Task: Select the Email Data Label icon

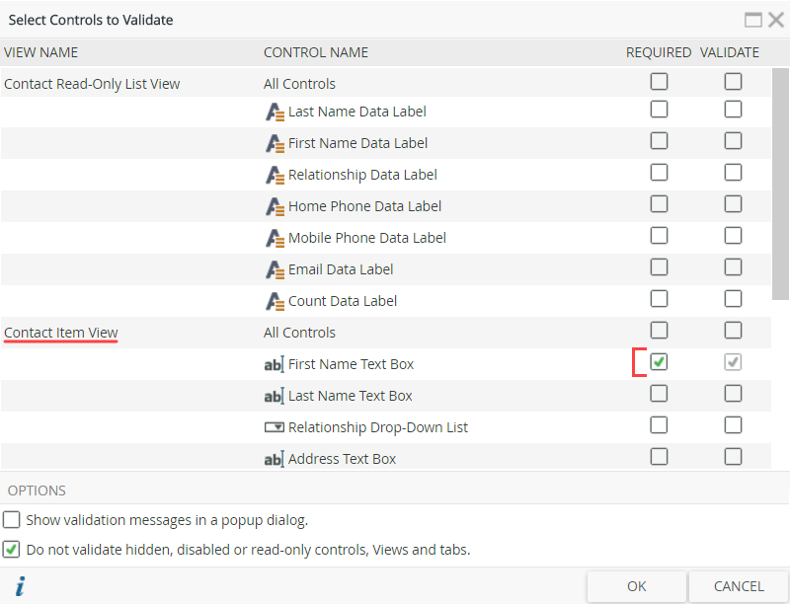Action: pyautogui.click(x=275, y=268)
